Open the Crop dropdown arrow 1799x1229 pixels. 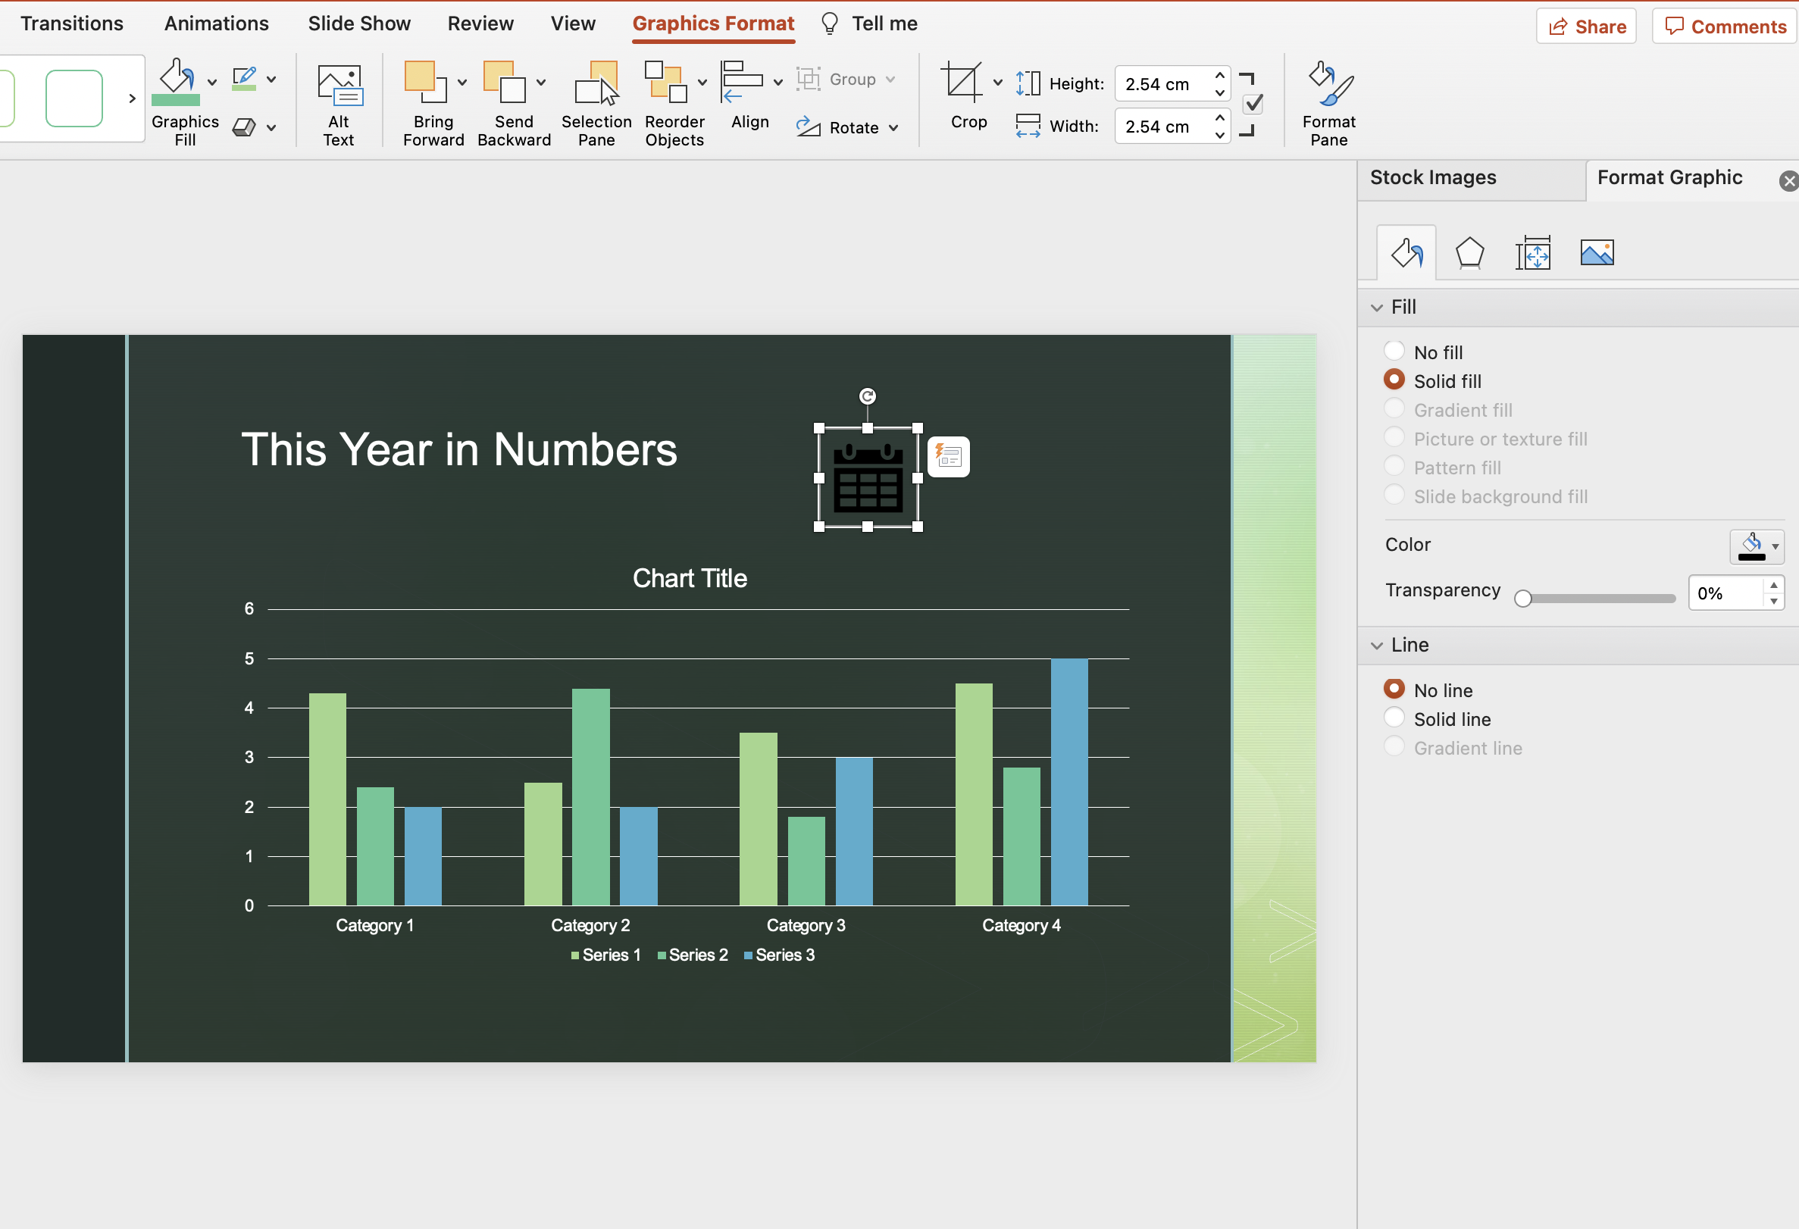(x=998, y=82)
